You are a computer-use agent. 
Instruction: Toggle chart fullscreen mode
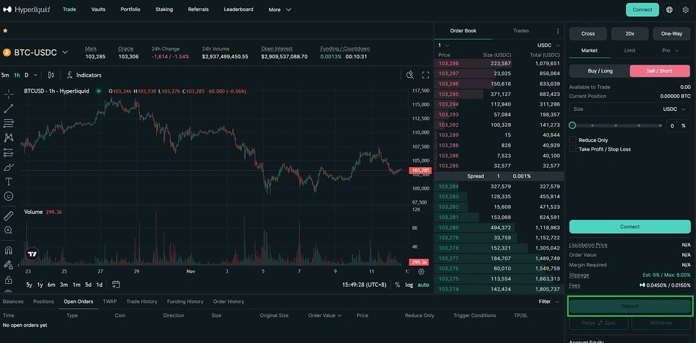(426, 75)
